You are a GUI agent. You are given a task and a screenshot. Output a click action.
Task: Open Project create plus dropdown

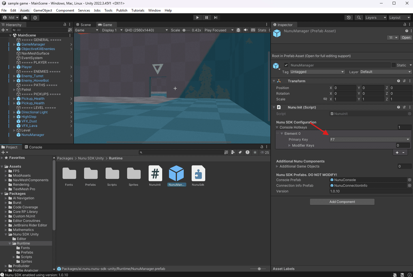coord(5,152)
